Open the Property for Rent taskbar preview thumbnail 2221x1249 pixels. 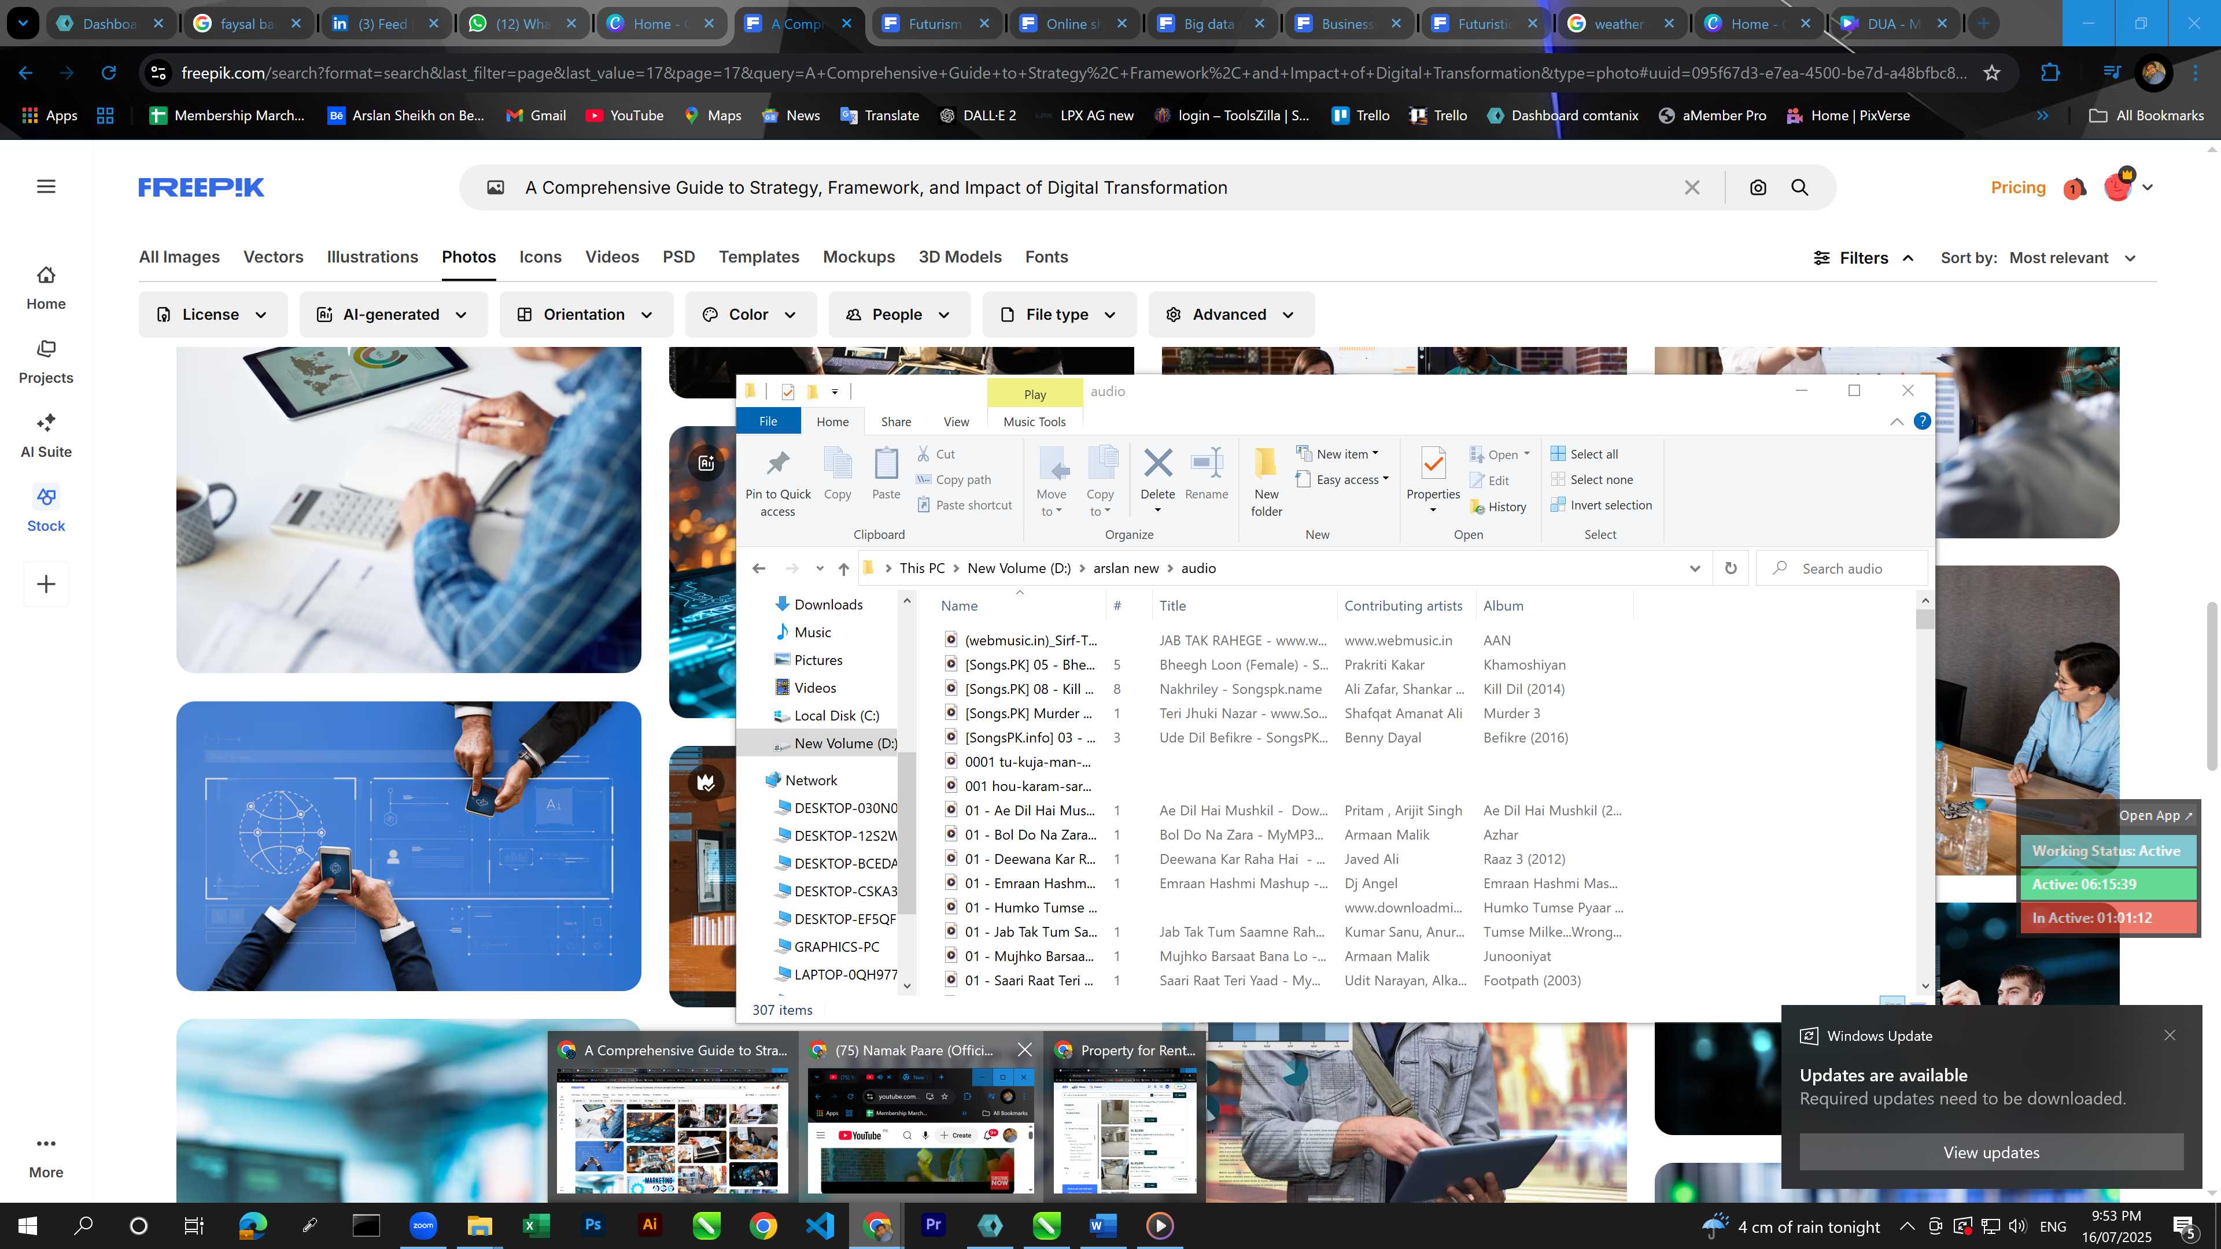coord(1124,1118)
